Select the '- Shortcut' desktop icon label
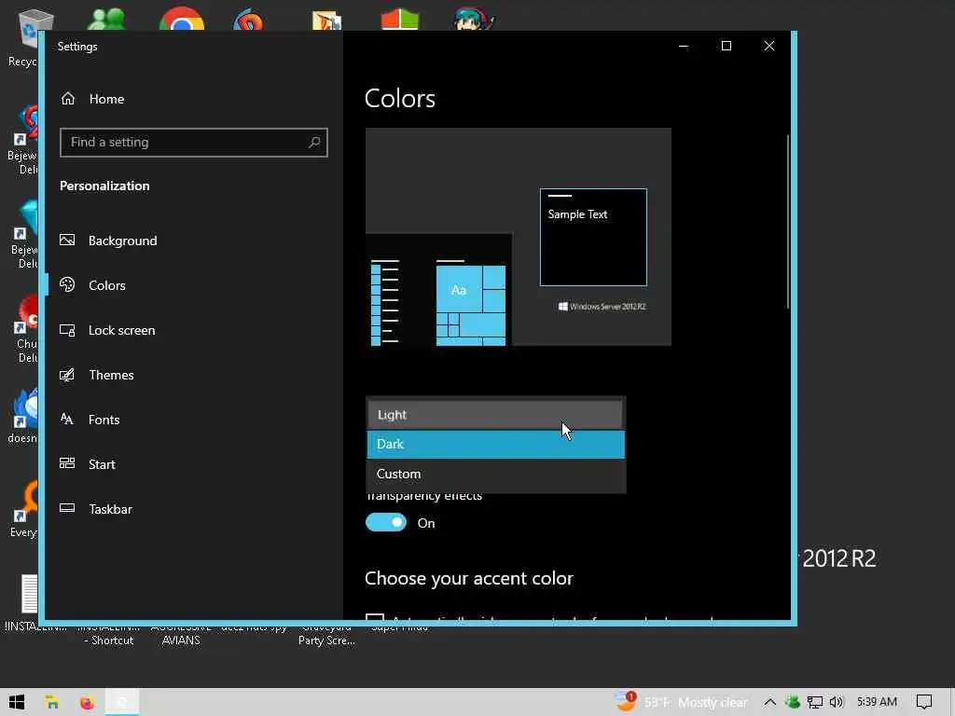 click(x=108, y=640)
